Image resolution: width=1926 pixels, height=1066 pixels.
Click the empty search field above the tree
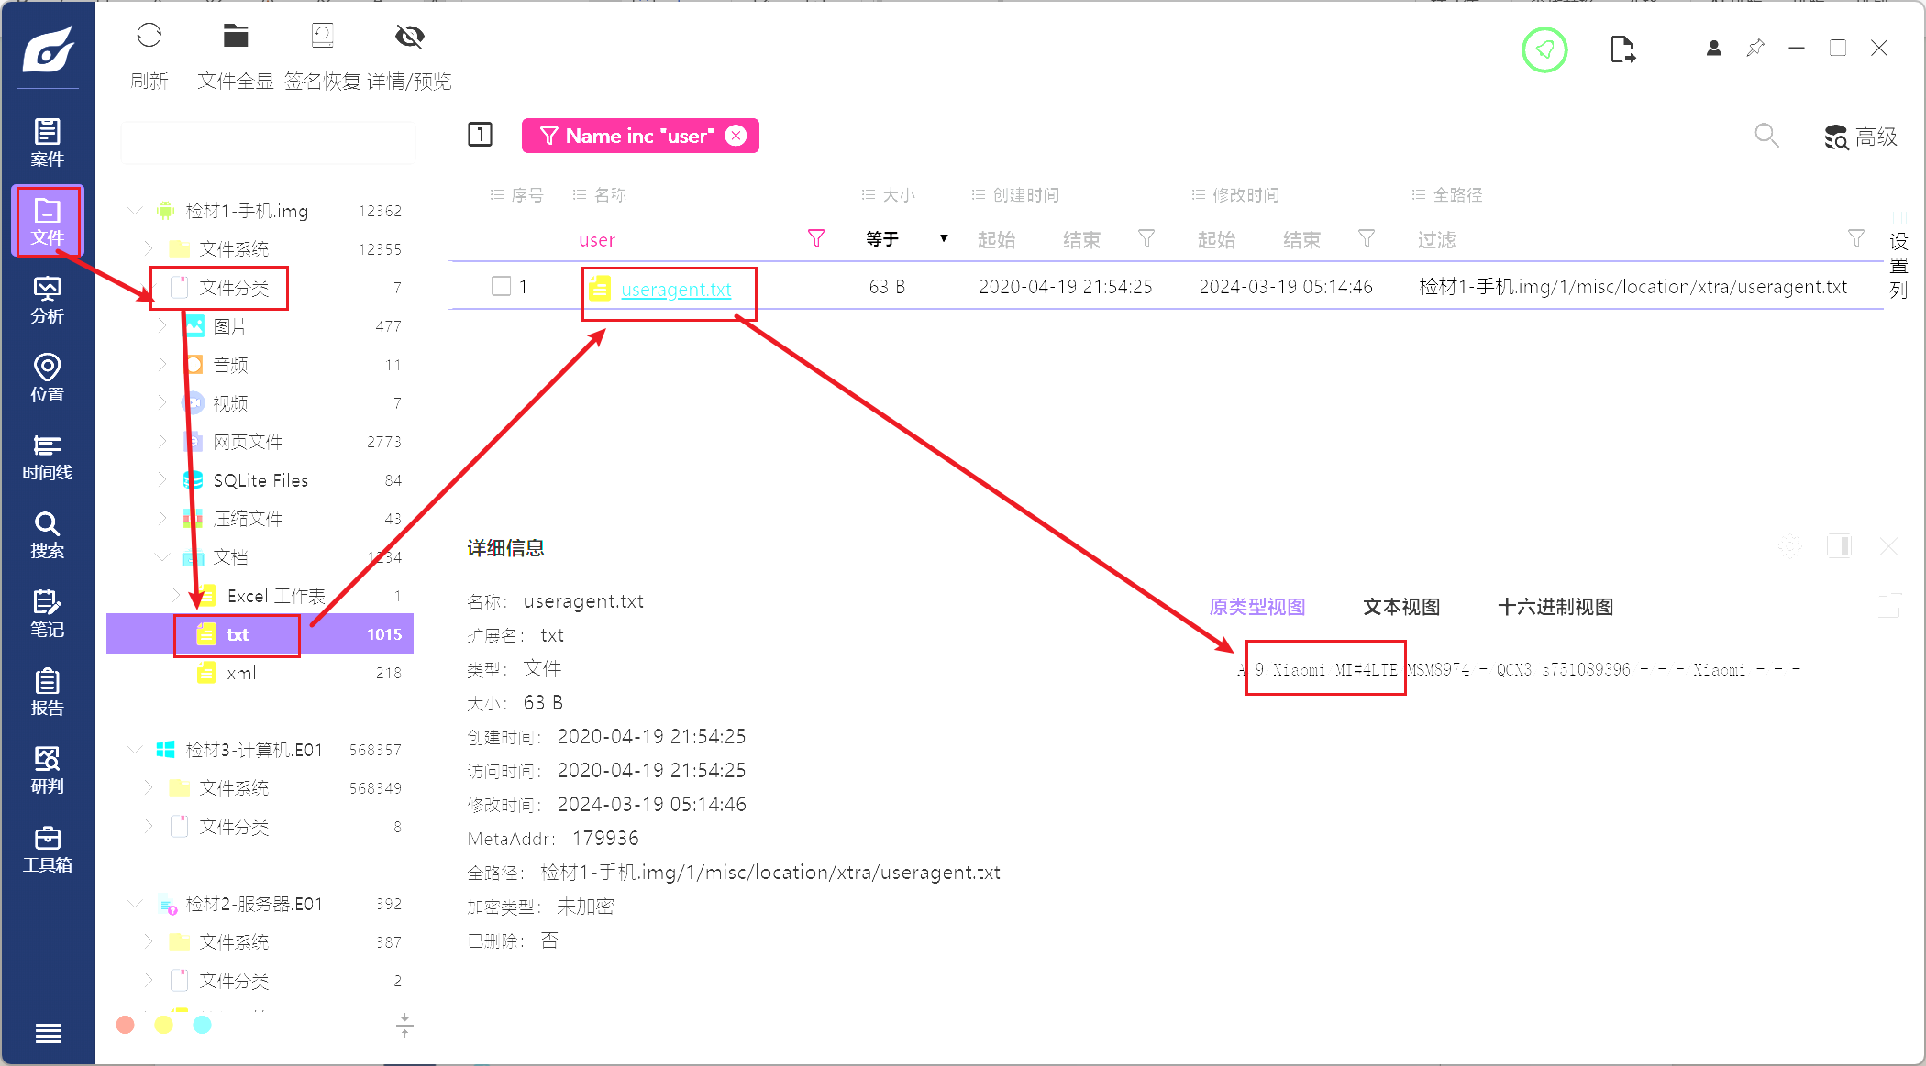point(268,144)
